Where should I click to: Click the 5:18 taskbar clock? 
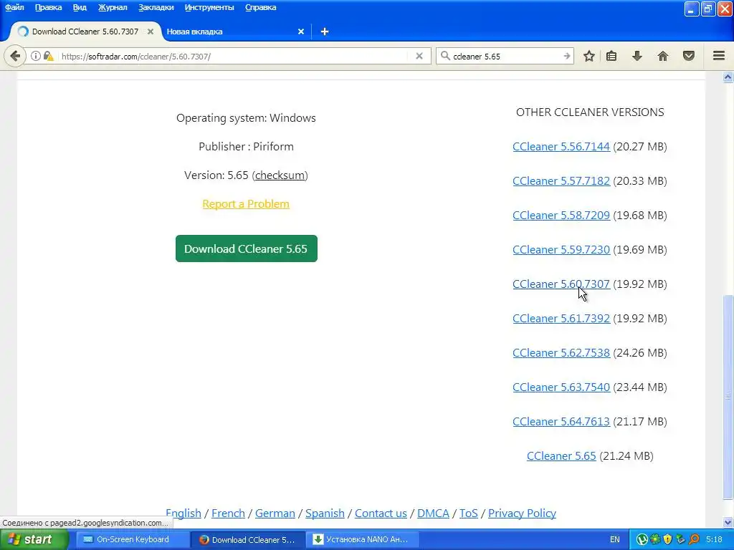[x=715, y=540]
